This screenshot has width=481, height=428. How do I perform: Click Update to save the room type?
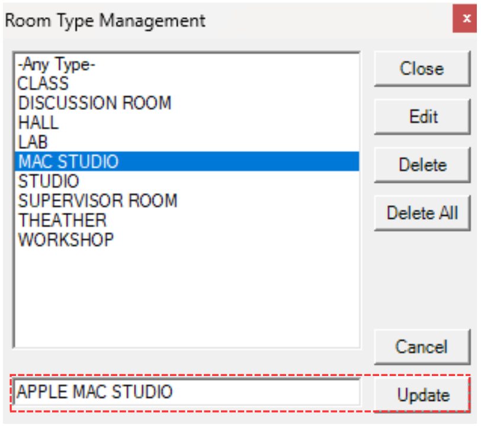pyautogui.click(x=423, y=395)
